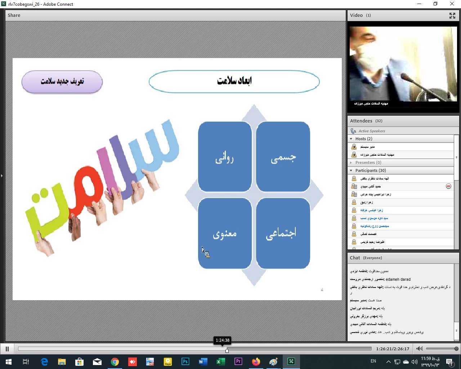This screenshot has width=461, height=369.
Task: Collapse the Participants (30) group
Action: click(351, 170)
